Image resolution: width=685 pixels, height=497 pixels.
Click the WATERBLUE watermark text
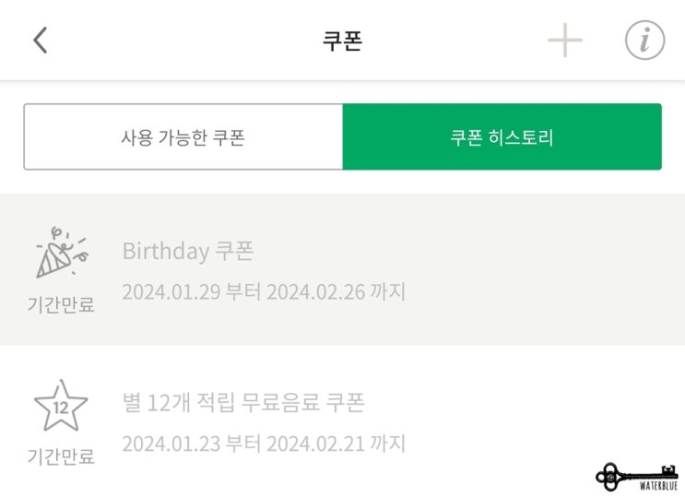pyautogui.click(x=659, y=486)
